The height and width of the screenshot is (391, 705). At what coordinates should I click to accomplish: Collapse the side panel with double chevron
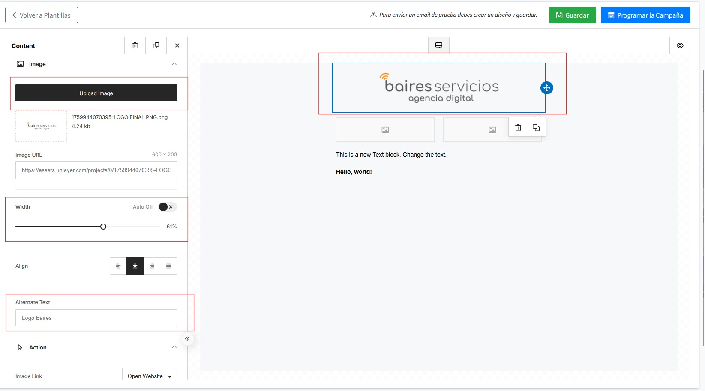tap(187, 339)
